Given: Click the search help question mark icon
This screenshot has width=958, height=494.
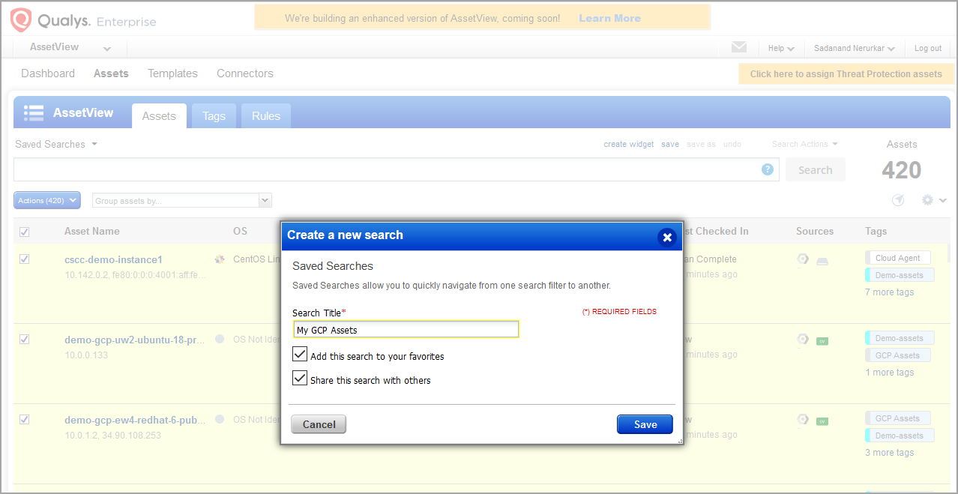Looking at the screenshot, I should pos(768,169).
